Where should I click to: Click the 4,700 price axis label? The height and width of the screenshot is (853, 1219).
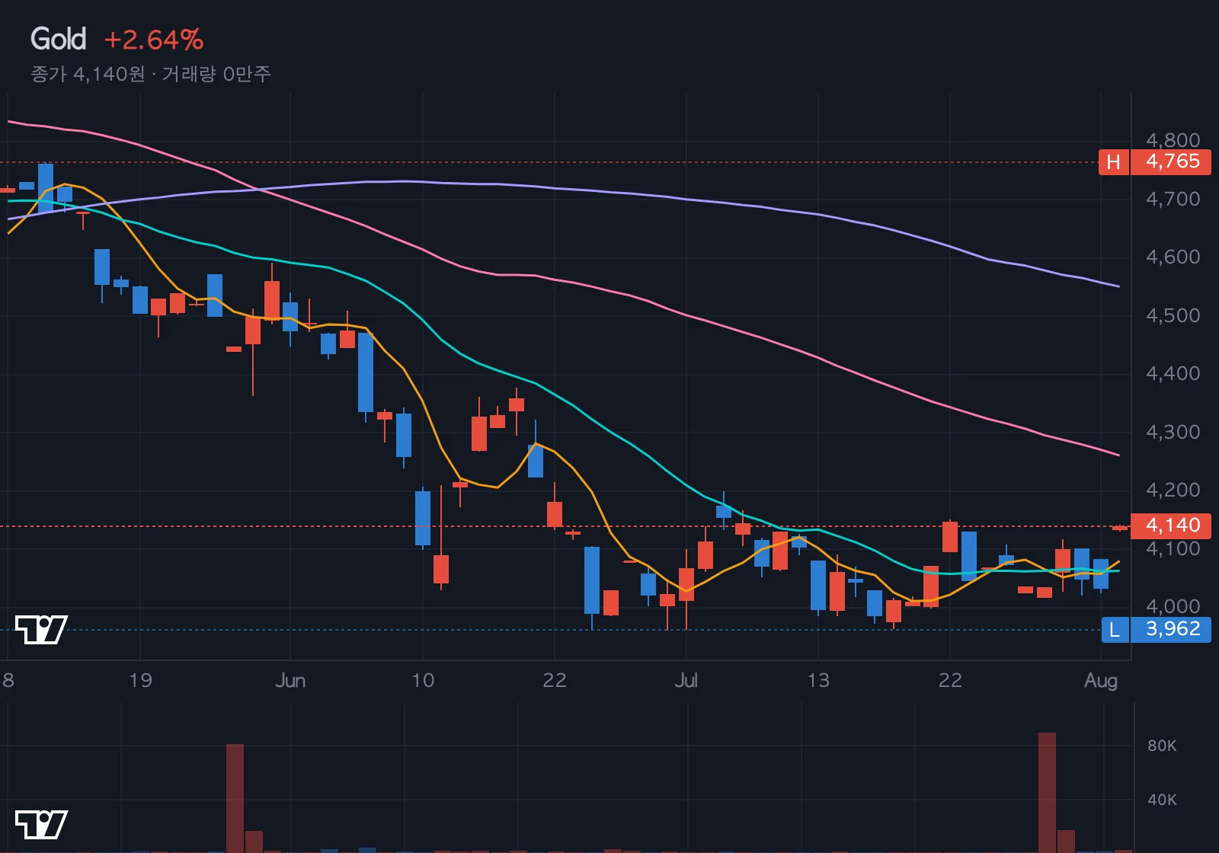pyautogui.click(x=1173, y=199)
